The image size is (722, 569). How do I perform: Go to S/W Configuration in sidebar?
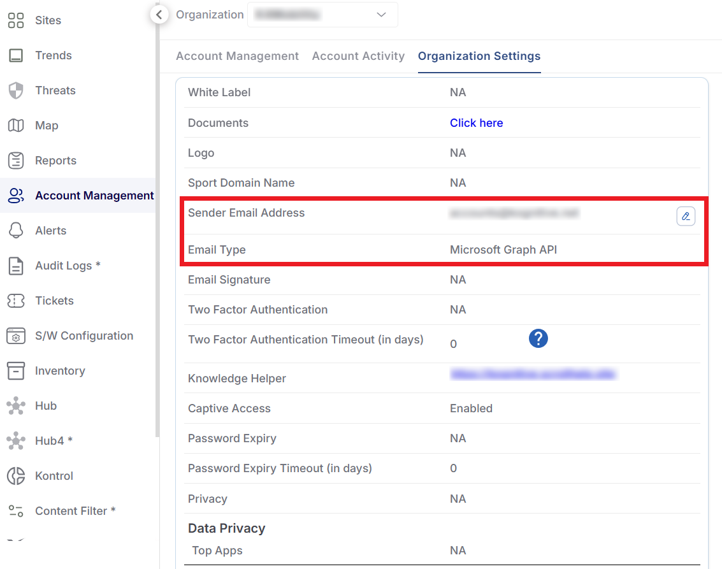tap(84, 336)
